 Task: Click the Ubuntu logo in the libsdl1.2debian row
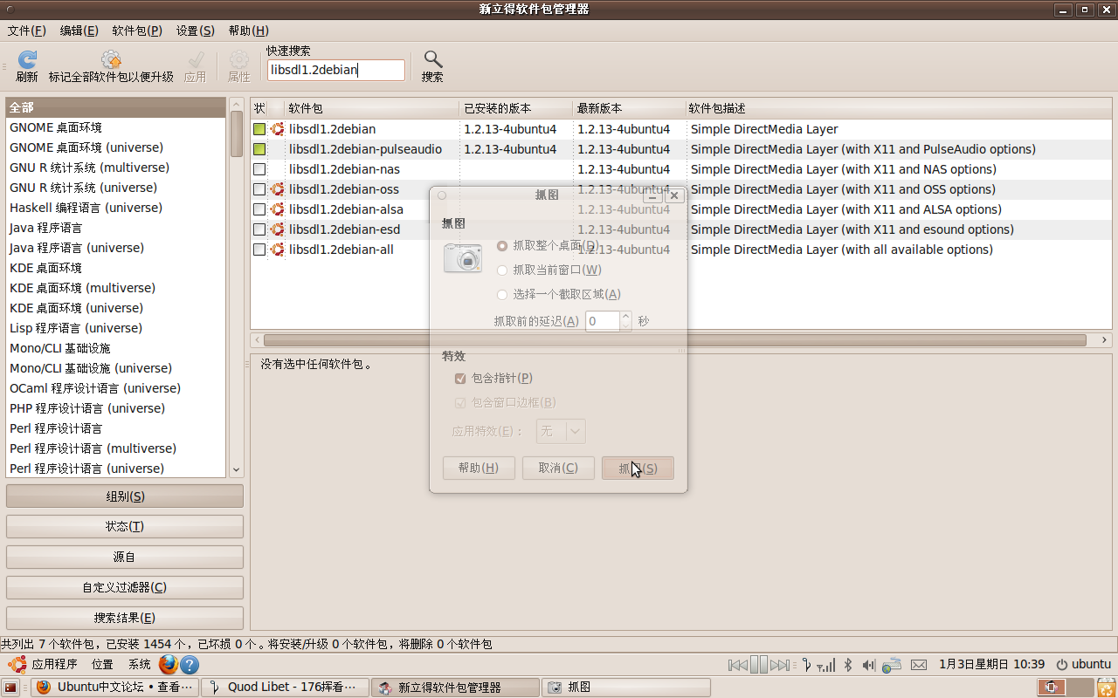[x=278, y=129]
